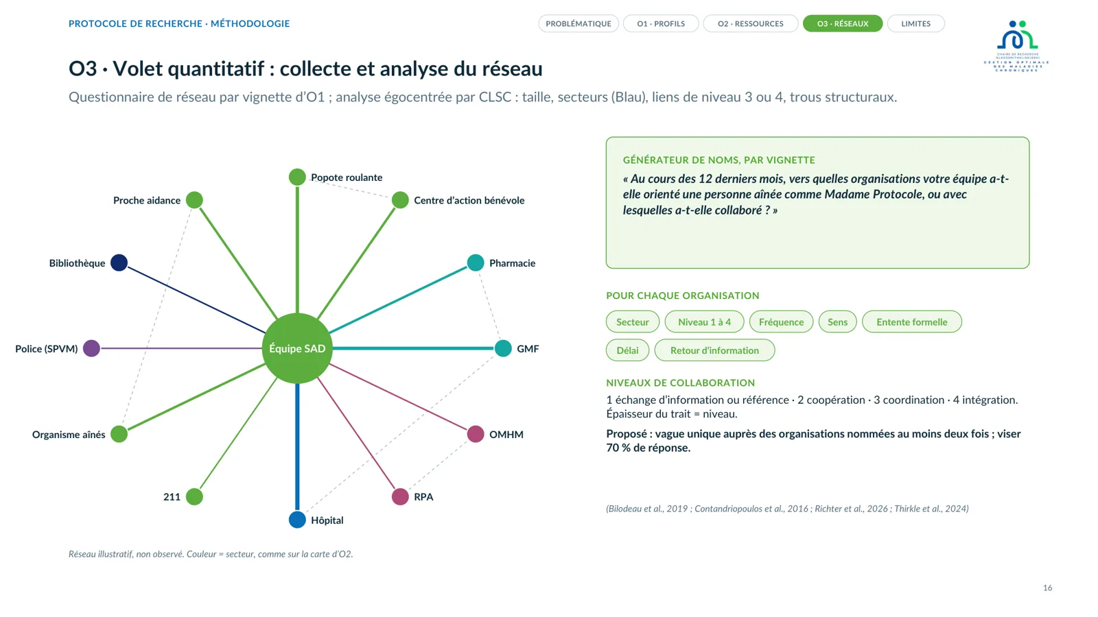Select the purple Police (SPVM) node

(x=91, y=348)
